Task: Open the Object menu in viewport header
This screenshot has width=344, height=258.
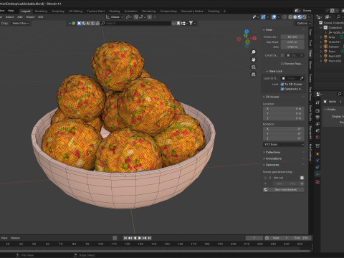Action: [x=30, y=17]
